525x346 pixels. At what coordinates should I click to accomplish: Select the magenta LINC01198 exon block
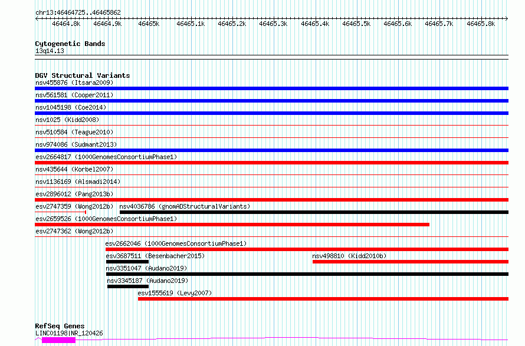pyautogui.click(x=58, y=340)
